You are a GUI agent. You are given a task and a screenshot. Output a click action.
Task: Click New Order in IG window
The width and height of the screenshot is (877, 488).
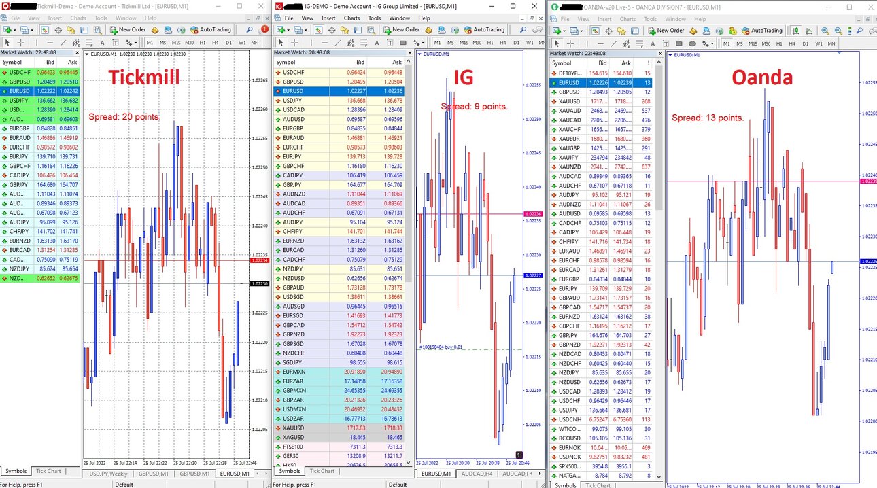[x=401, y=29]
